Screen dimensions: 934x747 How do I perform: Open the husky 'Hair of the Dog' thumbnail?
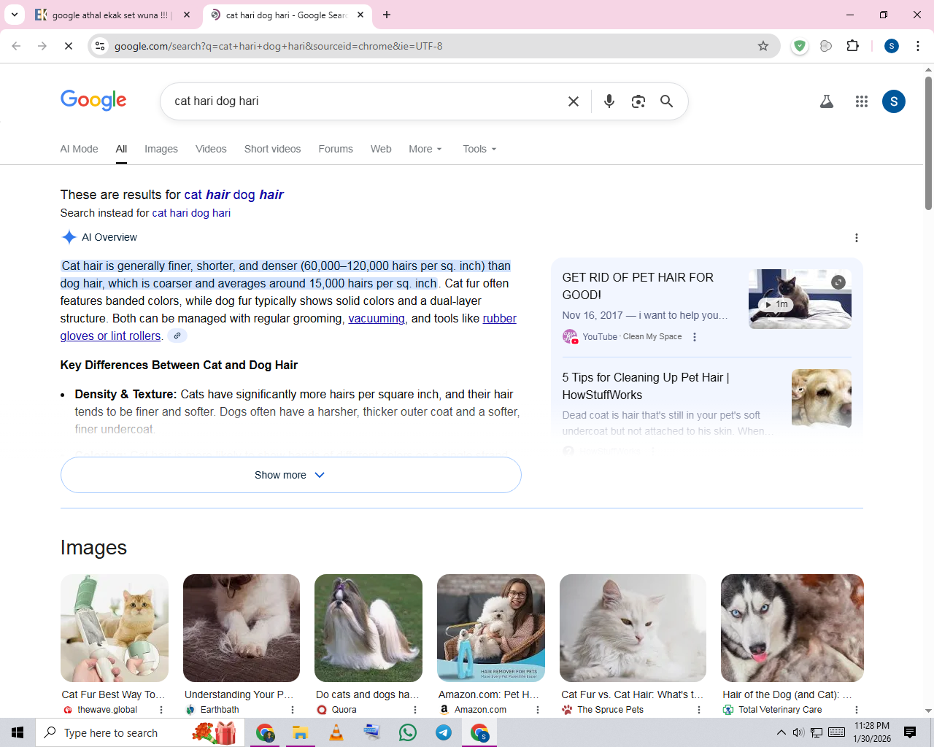(x=792, y=628)
